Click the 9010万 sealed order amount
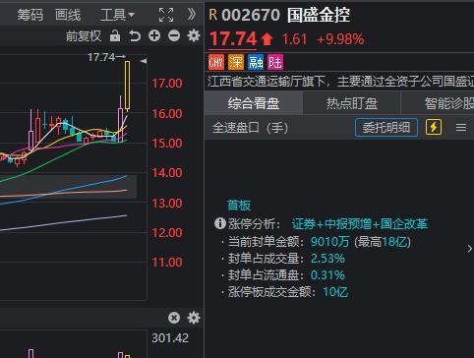 click(x=329, y=242)
